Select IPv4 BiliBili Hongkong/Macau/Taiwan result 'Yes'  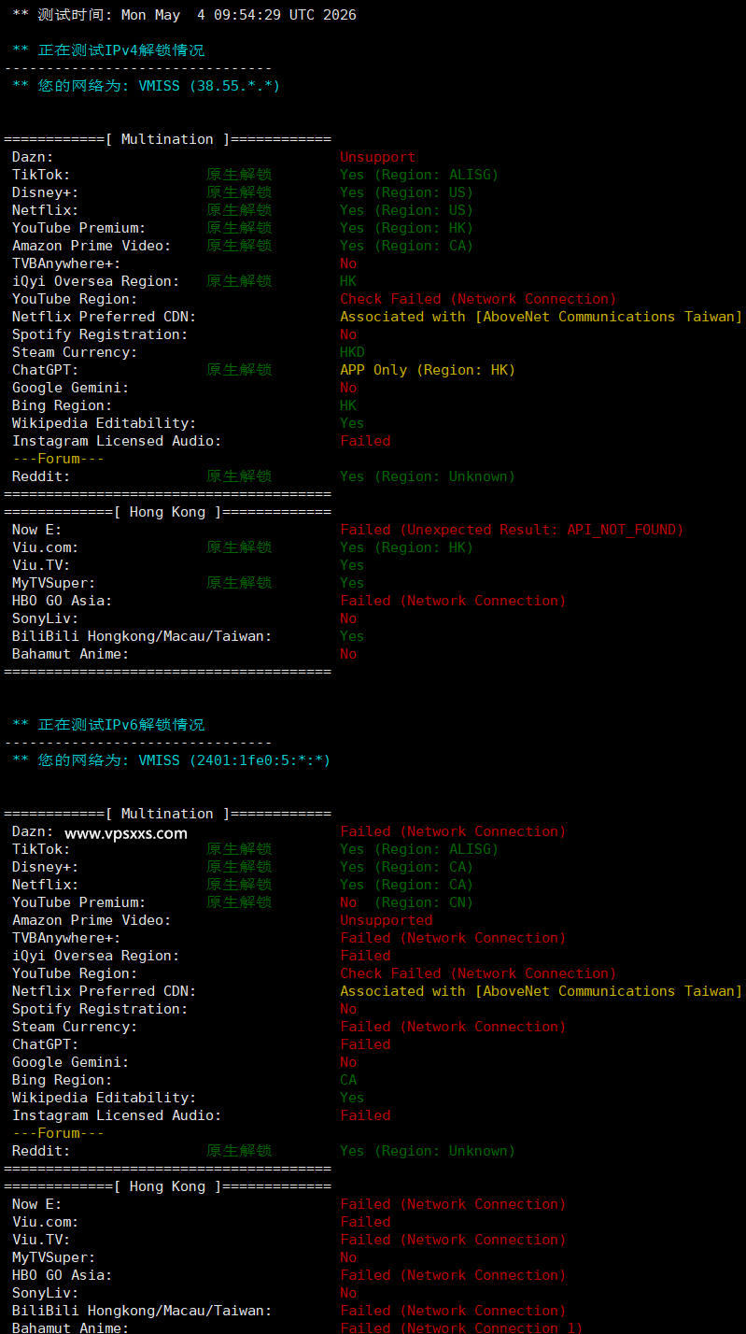352,636
